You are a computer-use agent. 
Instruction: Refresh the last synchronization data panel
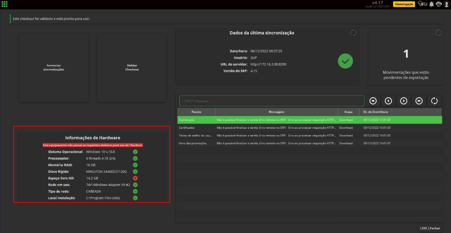(x=353, y=33)
